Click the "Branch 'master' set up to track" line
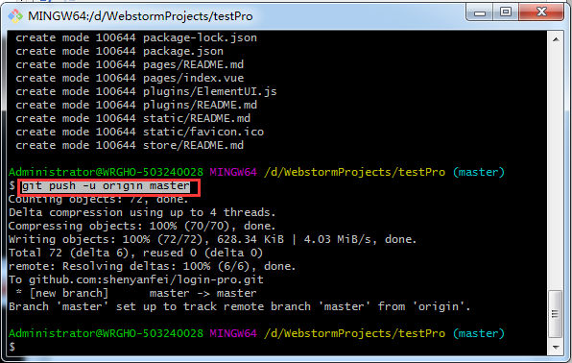572x363 pixels. pyautogui.click(x=240, y=306)
